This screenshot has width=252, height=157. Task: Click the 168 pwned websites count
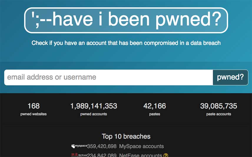pyautogui.click(x=34, y=106)
